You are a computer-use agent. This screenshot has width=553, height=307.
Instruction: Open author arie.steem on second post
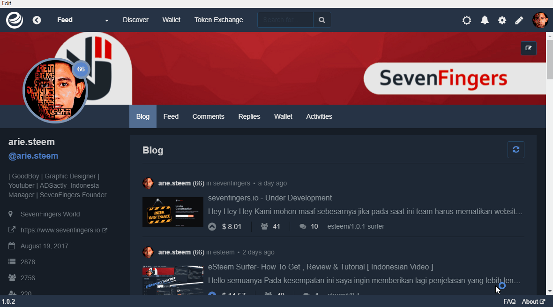174,252
